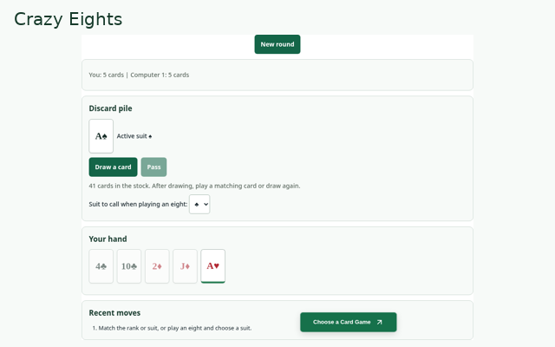
Task: Play the 4 of clubs card
Action: [101, 266]
